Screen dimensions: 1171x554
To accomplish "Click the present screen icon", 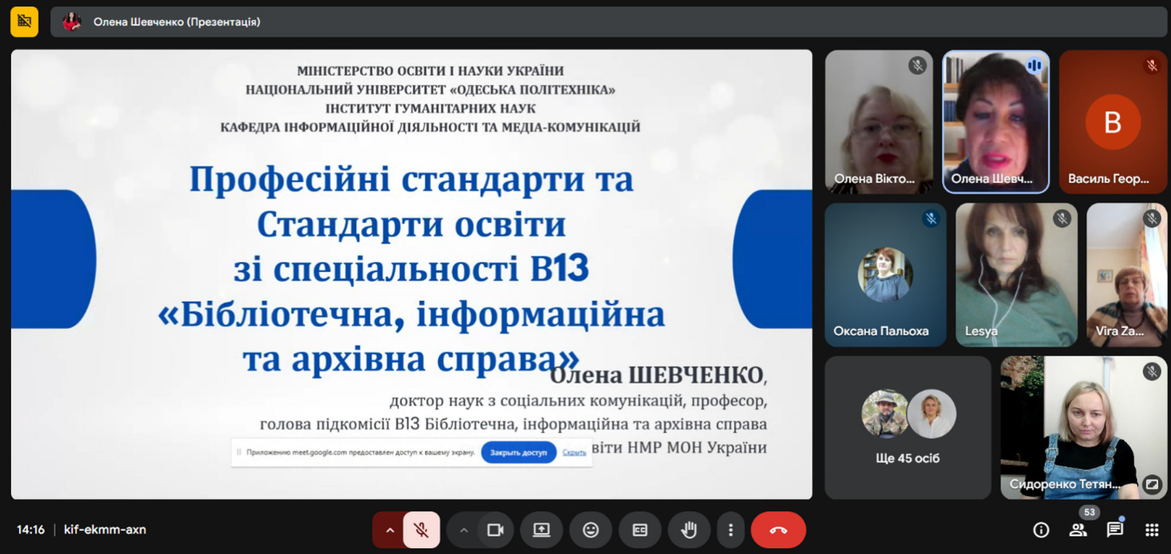I will [541, 530].
